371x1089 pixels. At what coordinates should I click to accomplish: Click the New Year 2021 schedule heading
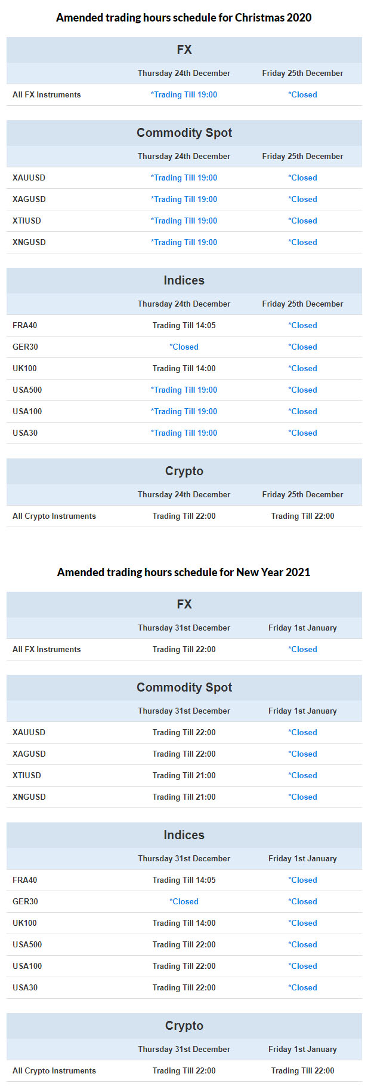(184, 573)
